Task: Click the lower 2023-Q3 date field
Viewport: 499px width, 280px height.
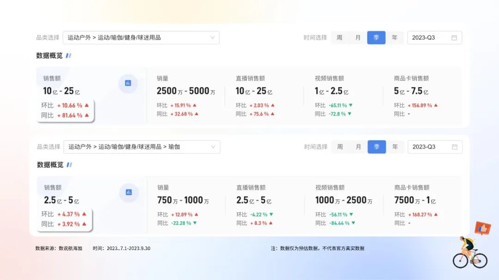Action: [435, 147]
